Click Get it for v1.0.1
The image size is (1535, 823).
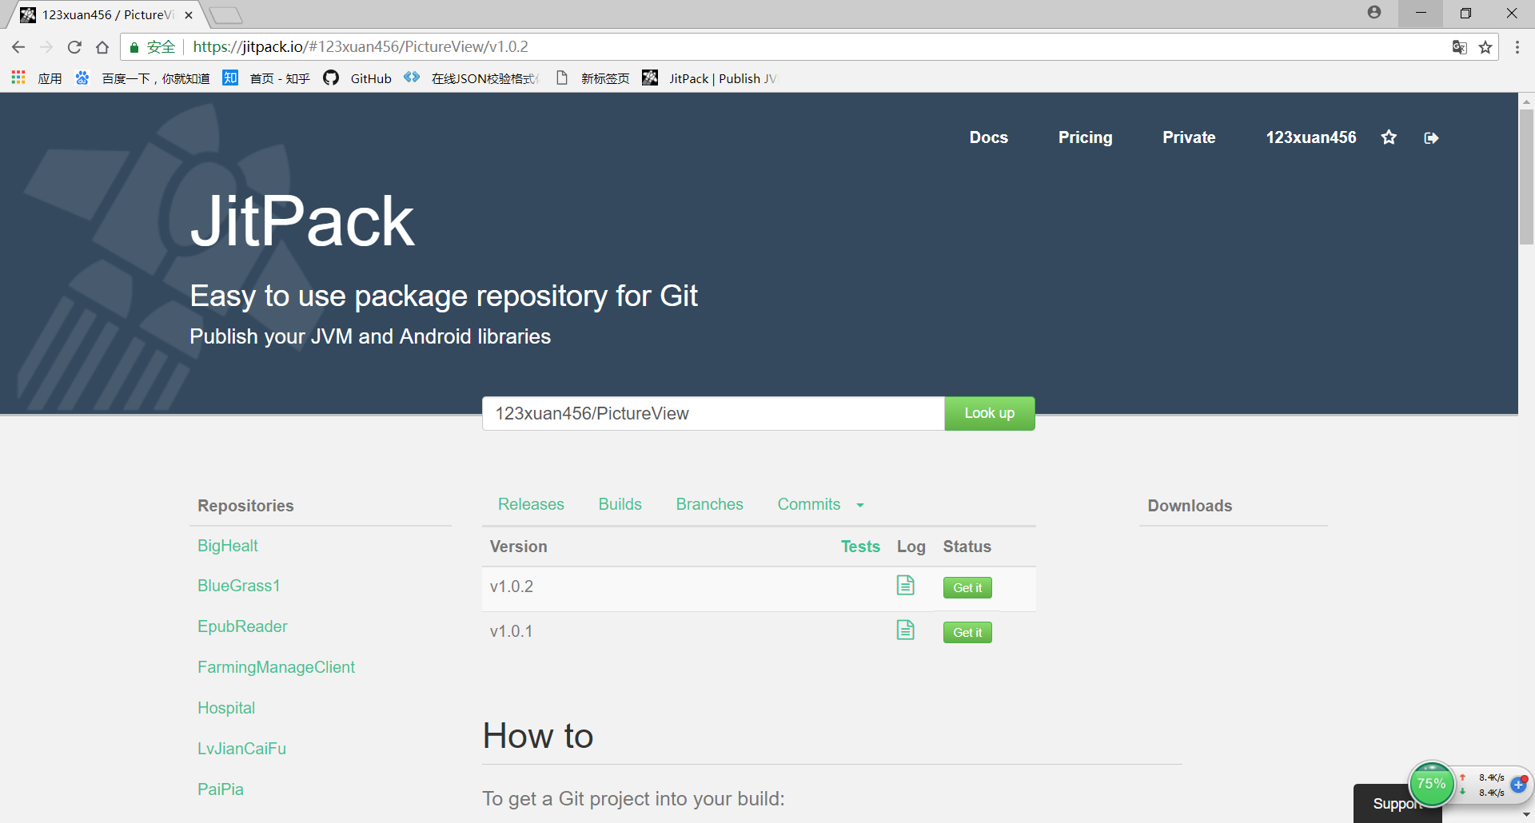click(x=967, y=632)
